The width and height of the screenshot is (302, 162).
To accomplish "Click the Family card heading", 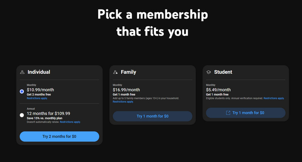I will pyautogui.click(x=128, y=72).
